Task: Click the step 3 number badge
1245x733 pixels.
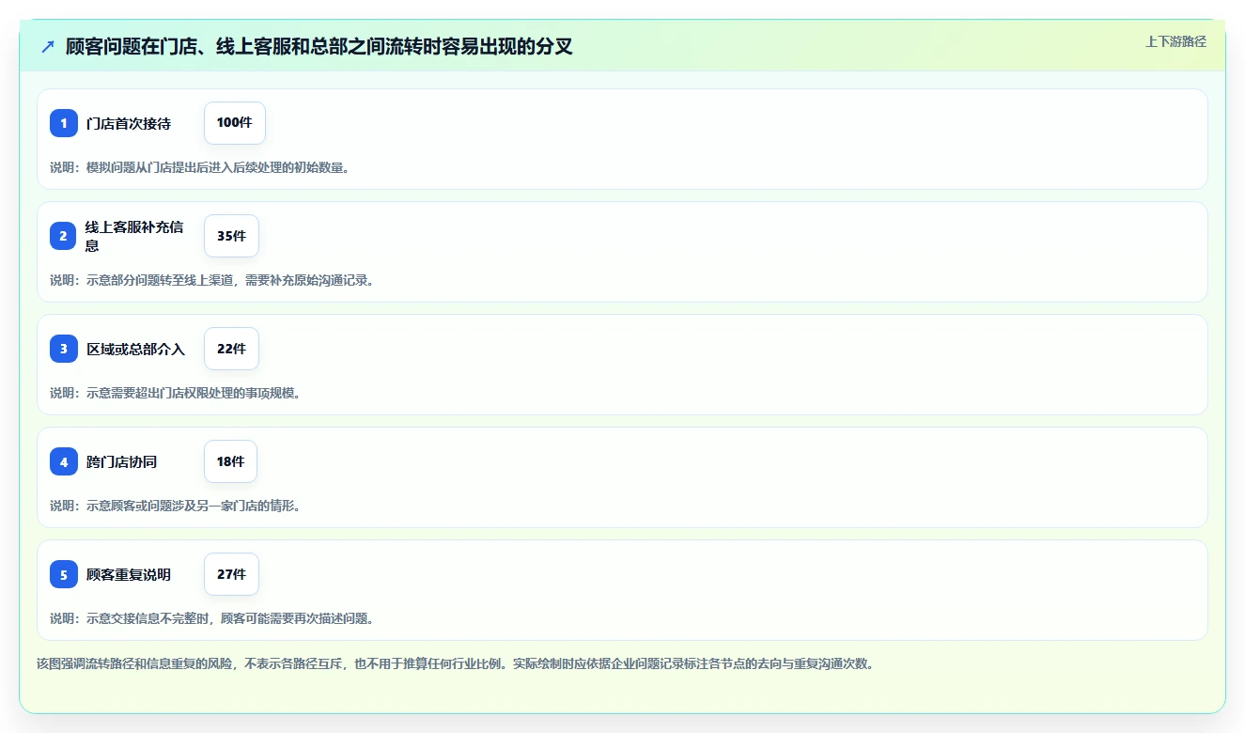Action: pos(64,349)
